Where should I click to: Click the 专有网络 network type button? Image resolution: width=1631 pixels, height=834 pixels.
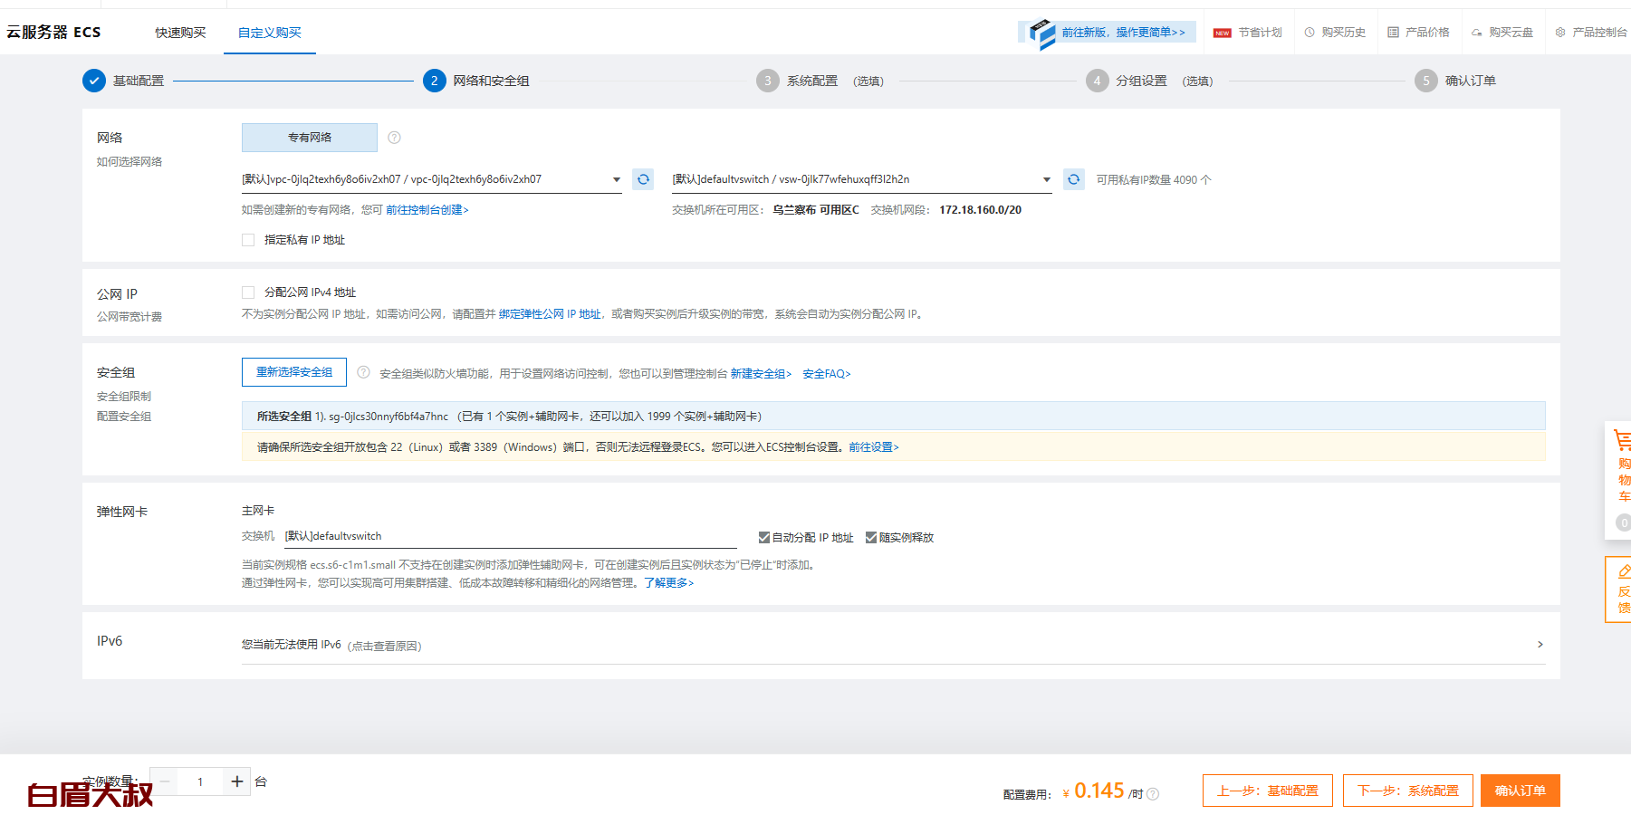tap(310, 138)
